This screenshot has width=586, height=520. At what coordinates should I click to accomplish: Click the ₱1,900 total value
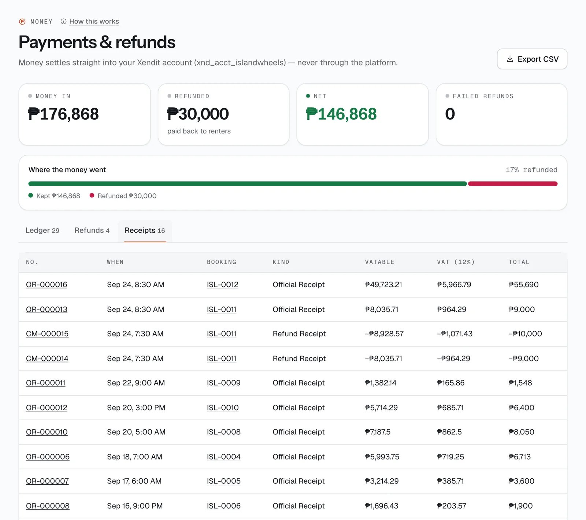[x=521, y=506]
